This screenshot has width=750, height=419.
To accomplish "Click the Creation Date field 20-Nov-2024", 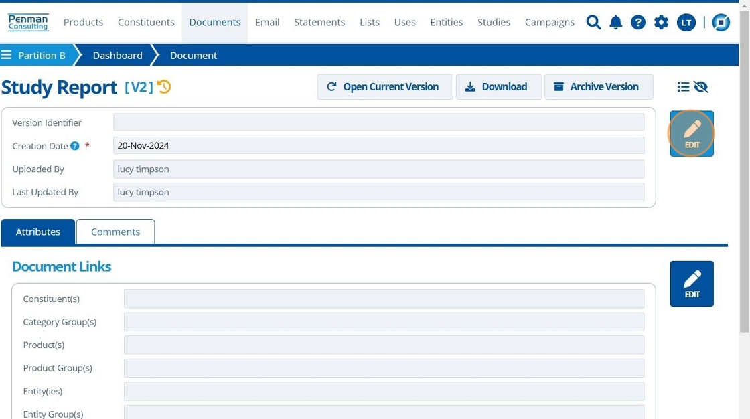I will [378, 145].
